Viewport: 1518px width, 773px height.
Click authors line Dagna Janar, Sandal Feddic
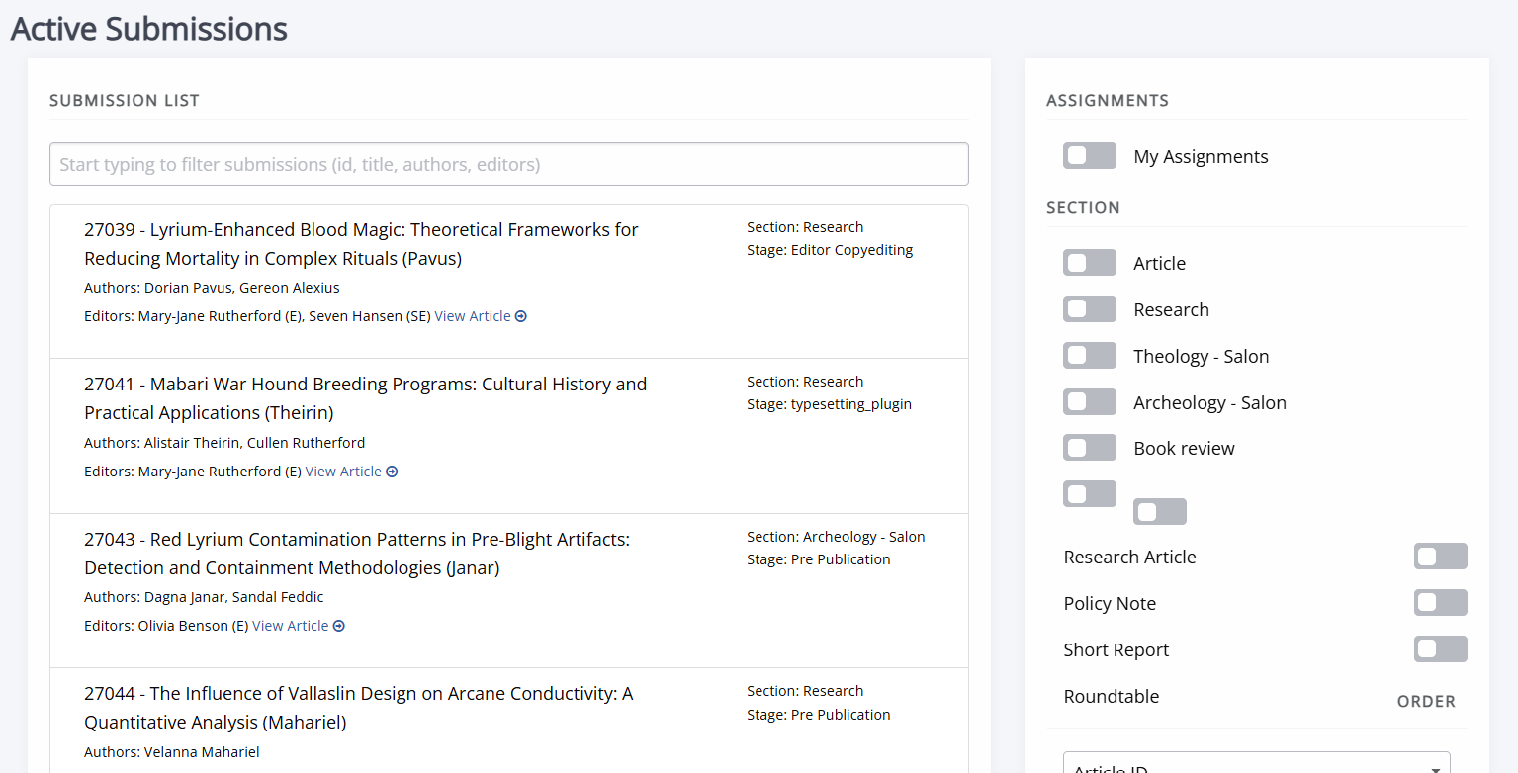point(204,597)
